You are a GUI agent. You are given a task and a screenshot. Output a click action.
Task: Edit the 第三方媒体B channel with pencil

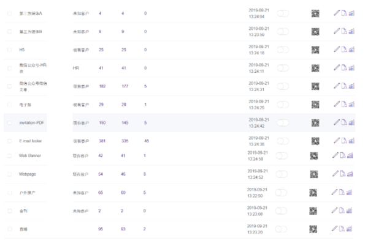pos(337,31)
